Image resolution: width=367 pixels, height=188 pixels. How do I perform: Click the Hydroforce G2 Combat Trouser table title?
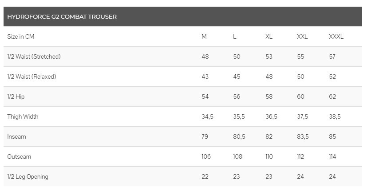tap(62, 17)
